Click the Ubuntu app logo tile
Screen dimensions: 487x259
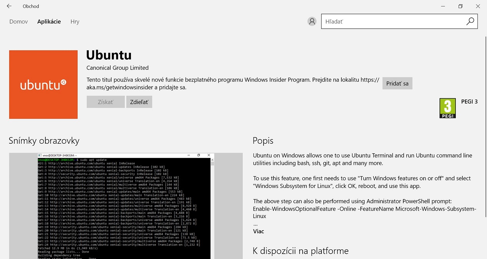coord(43,85)
